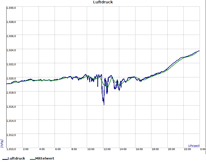Click the [hPa] y-axis unit label

click(x=2, y=144)
